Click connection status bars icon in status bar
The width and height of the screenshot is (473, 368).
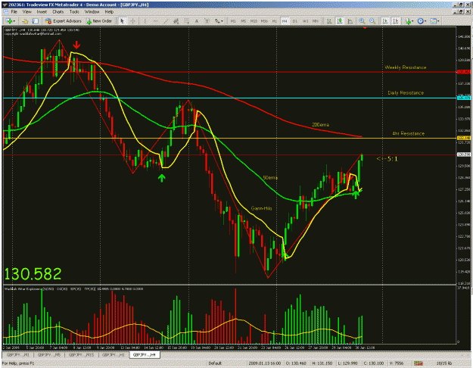tap(418, 363)
